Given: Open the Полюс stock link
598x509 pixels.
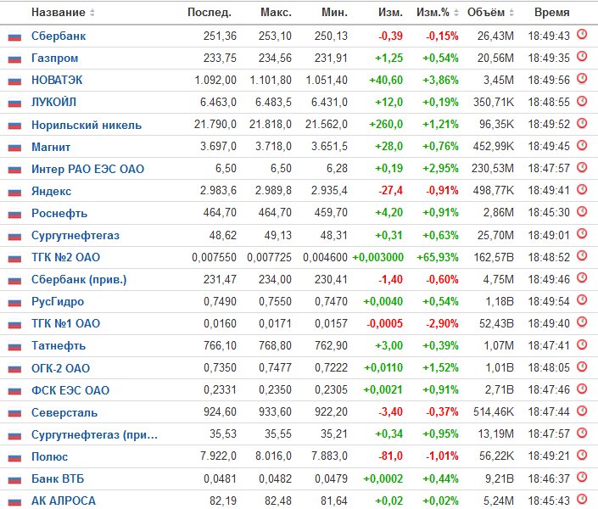Looking at the screenshot, I should coord(49,456).
